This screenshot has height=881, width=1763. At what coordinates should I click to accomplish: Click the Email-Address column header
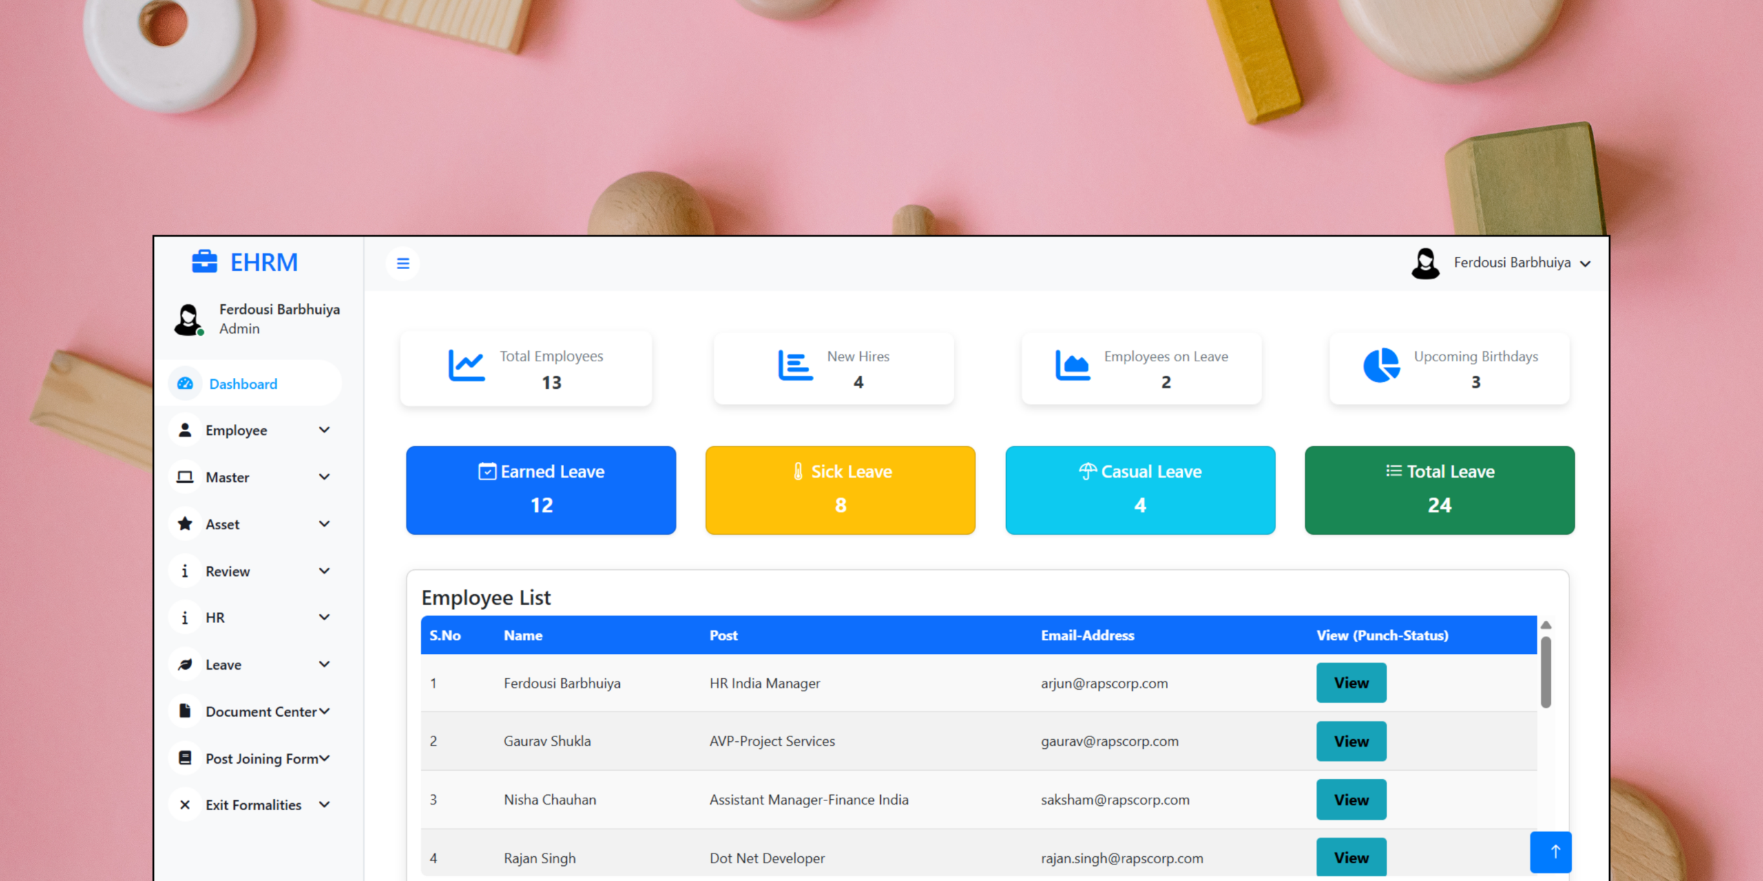1087,635
